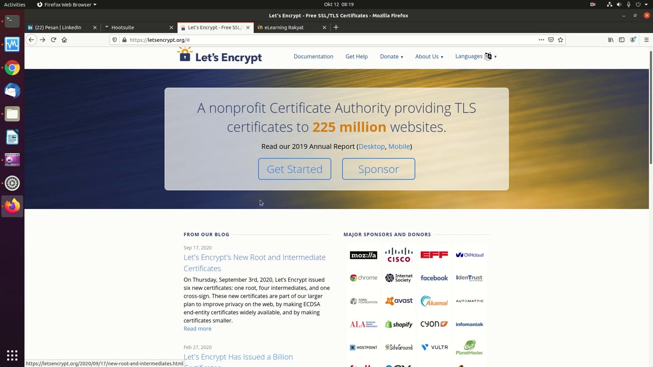Viewport: 653px width, 367px height.
Task: Open the Documentation page
Action: click(x=313, y=57)
